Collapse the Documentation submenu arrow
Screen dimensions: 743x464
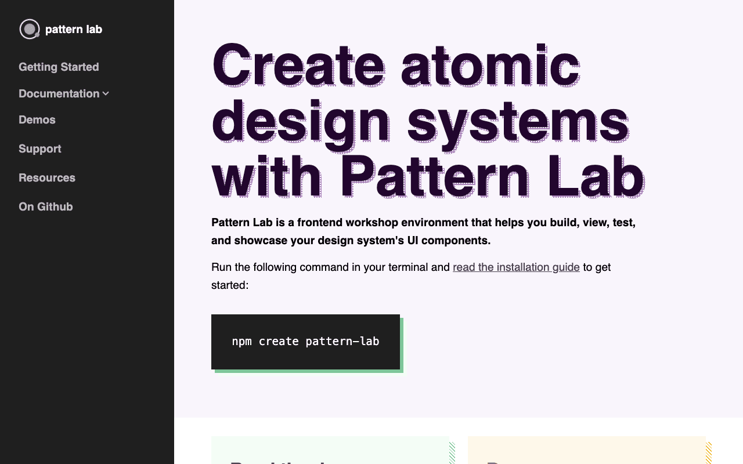[x=106, y=93]
